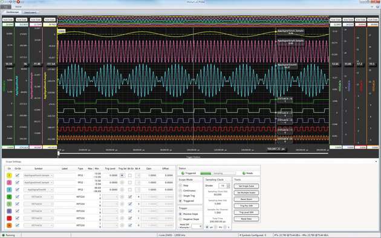
Task: Click the Reset Zoom button
Action: 246,199
